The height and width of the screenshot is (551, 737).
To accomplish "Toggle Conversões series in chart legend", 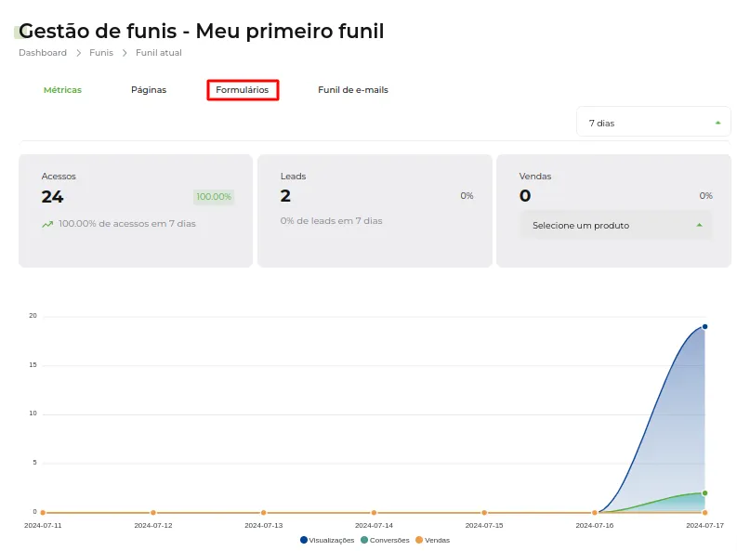I will pos(385,540).
